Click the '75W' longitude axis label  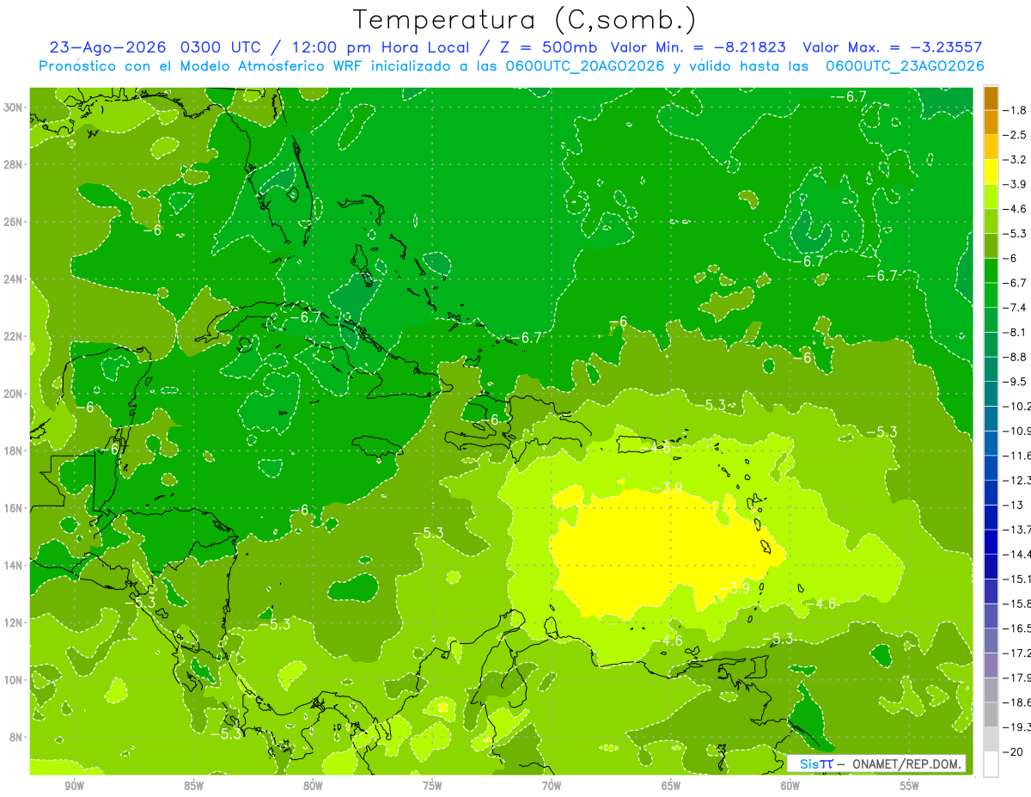click(x=432, y=786)
